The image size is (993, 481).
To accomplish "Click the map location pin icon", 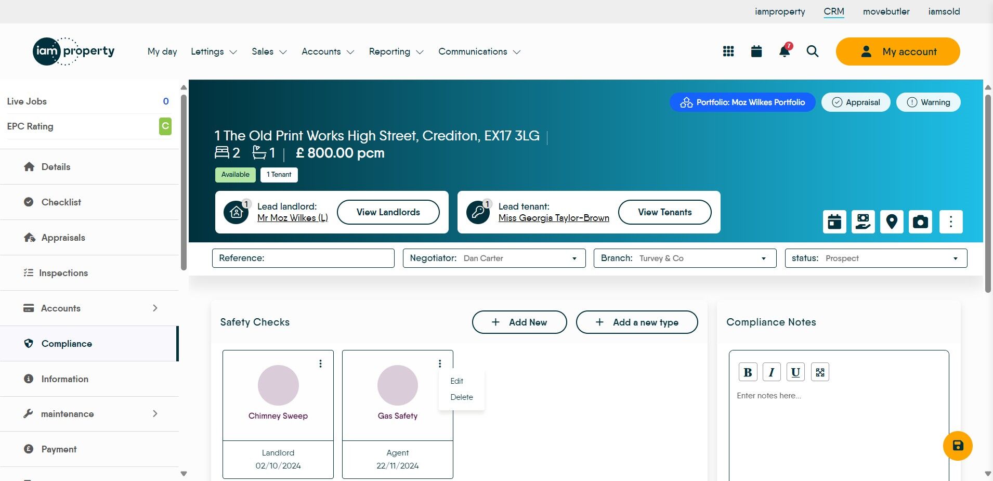I will click(892, 222).
